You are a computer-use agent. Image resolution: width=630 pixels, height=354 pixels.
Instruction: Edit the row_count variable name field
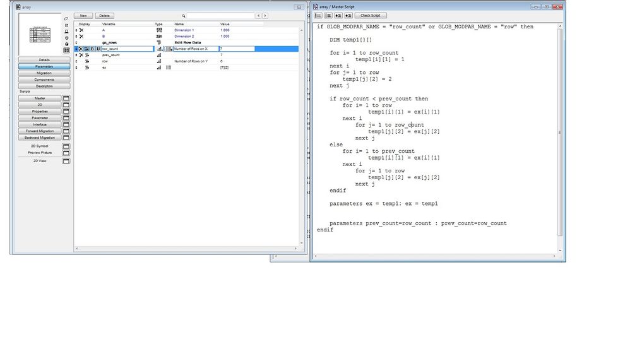click(x=128, y=49)
